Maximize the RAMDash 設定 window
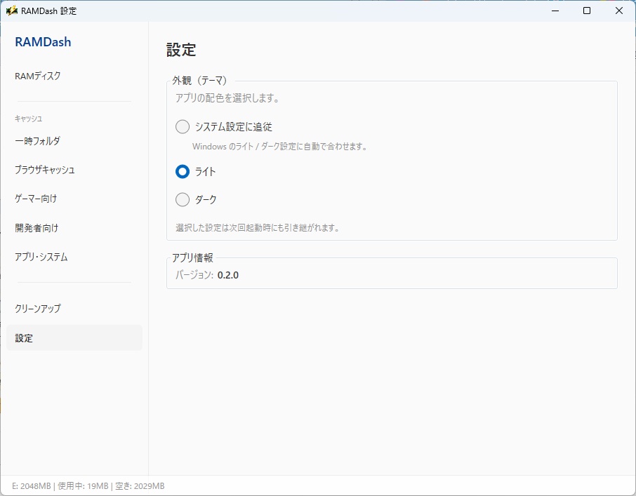This screenshot has height=496, width=636. tap(587, 11)
